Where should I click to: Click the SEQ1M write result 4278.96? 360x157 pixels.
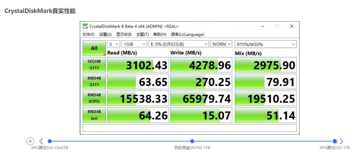(x=201, y=65)
